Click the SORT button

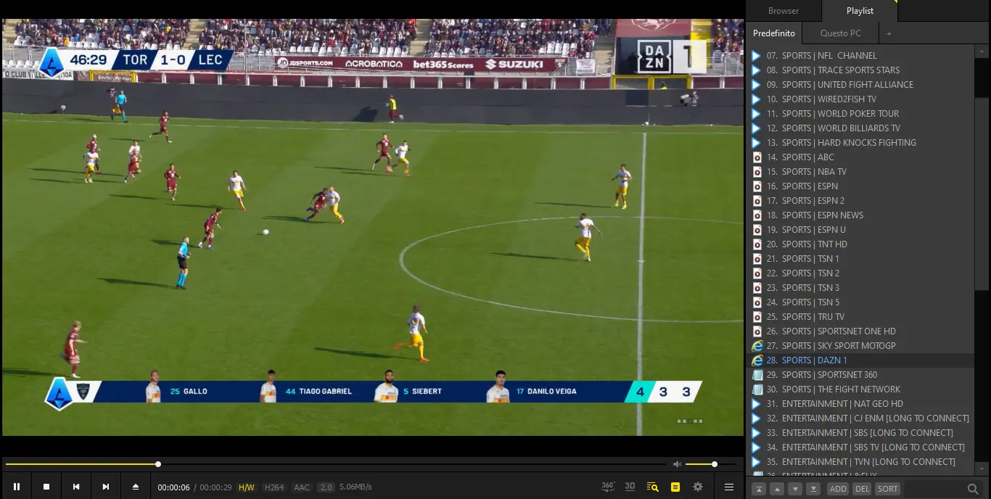coord(887,489)
